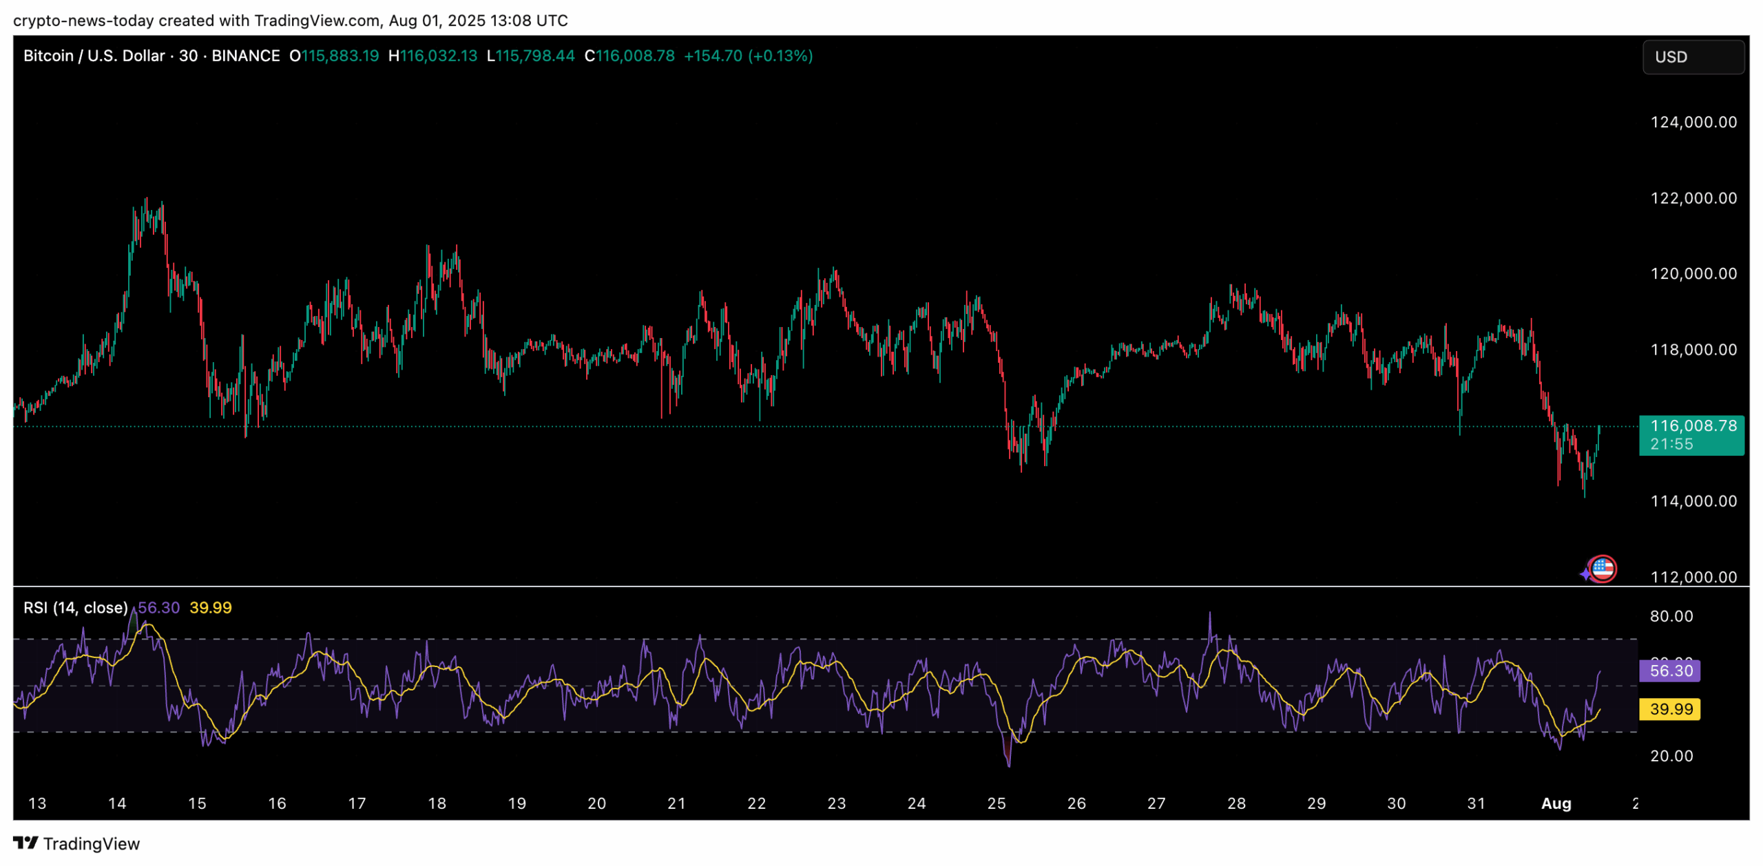
Task: Click the 20.00 RSI scale label
Action: pos(1671,756)
